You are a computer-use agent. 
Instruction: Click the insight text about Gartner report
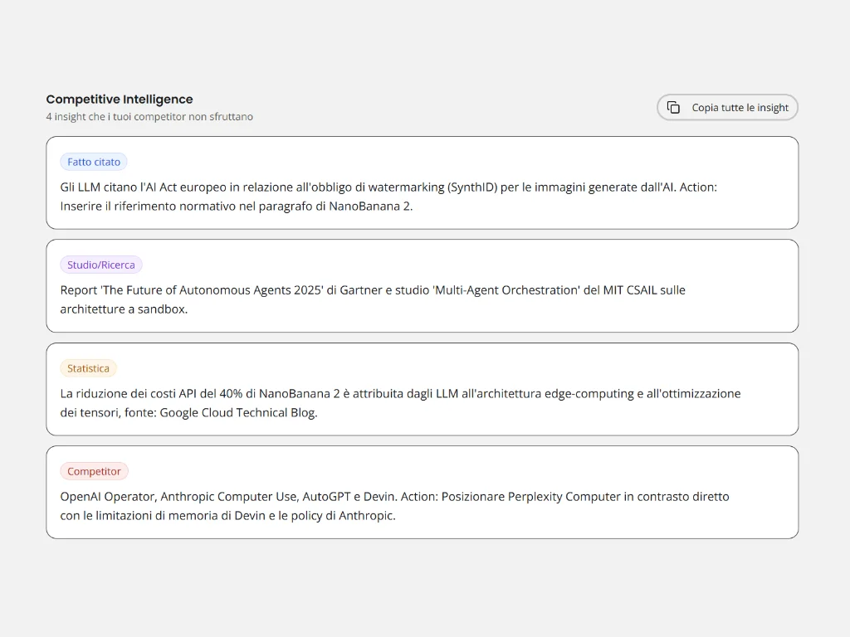373,299
